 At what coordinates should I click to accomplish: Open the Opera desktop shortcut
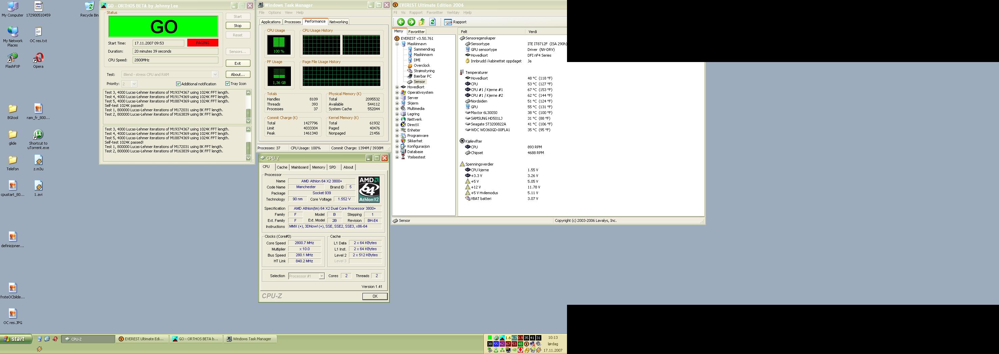pyautogui.click(x=38, y=60)
